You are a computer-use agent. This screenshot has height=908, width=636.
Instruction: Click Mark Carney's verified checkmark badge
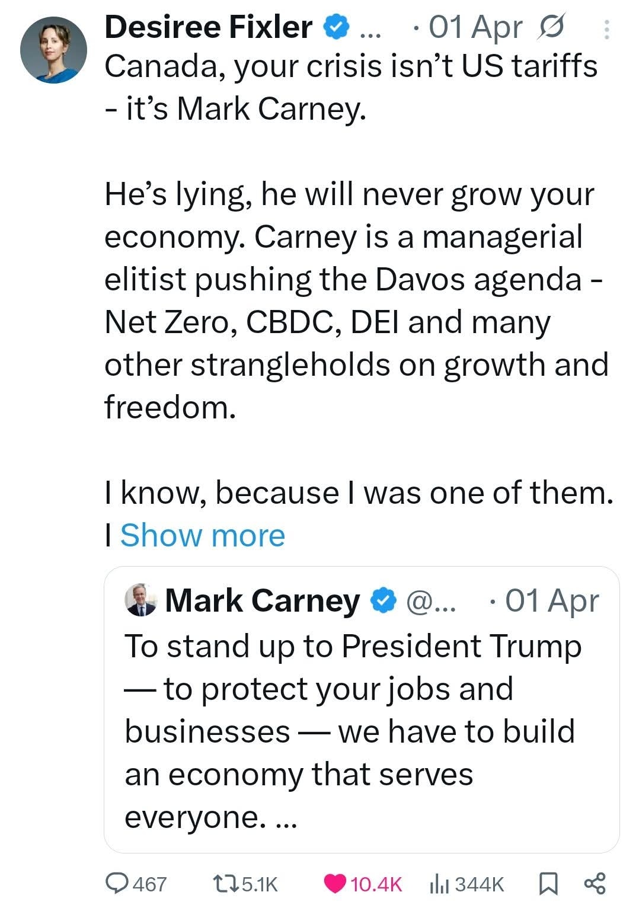coord(383,601)
